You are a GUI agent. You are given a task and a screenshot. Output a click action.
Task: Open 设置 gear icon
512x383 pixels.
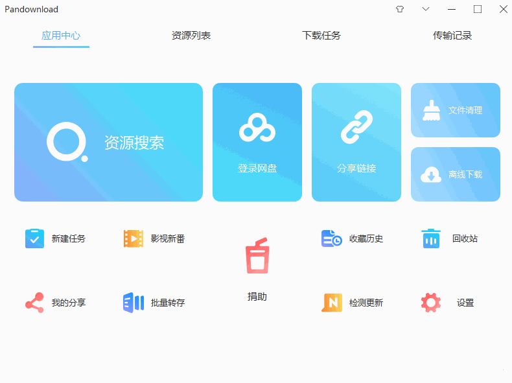click(430, 303)
